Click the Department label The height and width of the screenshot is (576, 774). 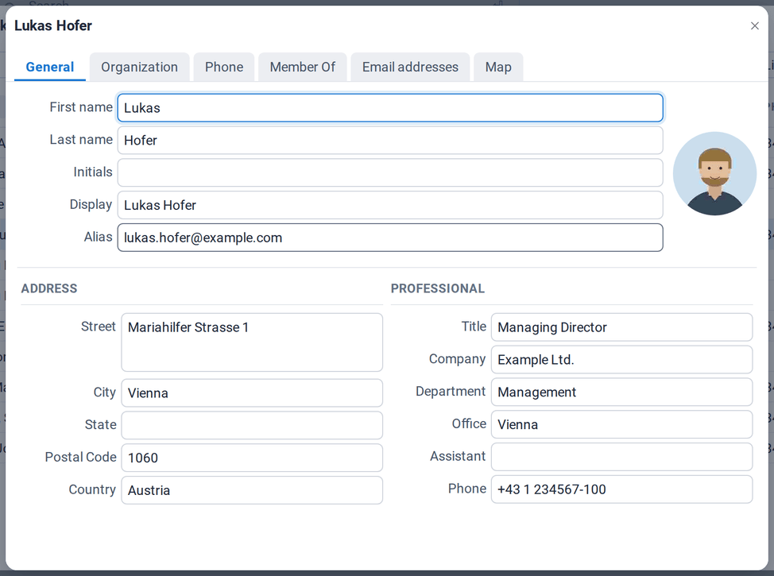451,392
